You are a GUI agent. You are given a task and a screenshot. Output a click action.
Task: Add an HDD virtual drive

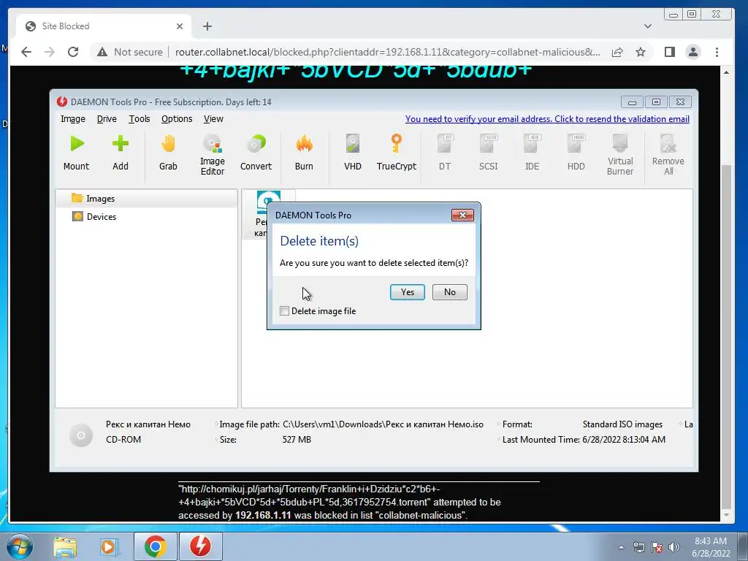coord(576,153)
